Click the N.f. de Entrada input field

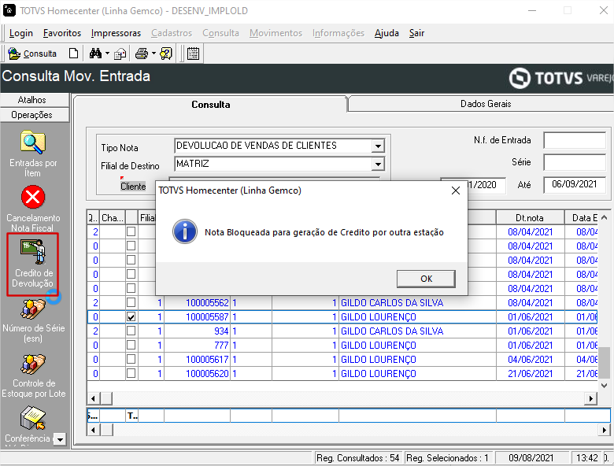(x=575, y=140)
